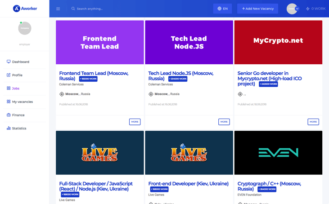Open Frontend Team Lead (Moscow, Russia) title link
This screenshot has height=204, width=329.
[94, 76]
